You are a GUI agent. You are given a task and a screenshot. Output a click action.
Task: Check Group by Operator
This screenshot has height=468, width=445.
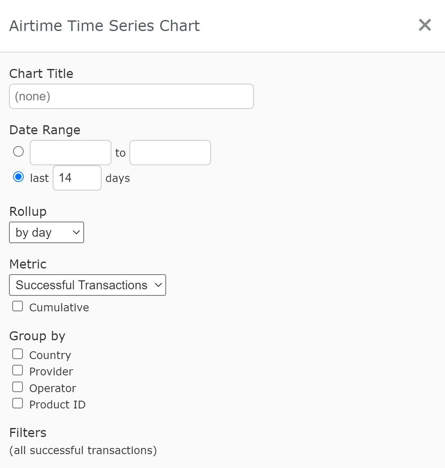click(18, 387)
